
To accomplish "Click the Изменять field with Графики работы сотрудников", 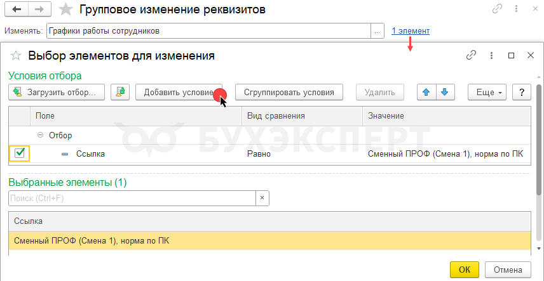I will click(208, 31).
